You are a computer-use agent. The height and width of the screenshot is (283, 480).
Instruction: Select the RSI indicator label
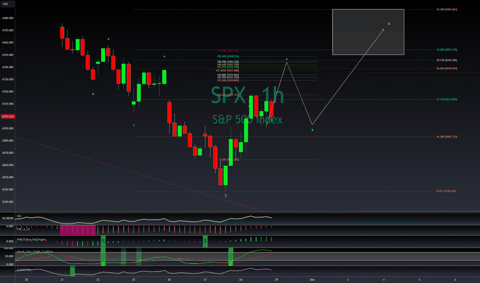coord(19,216)
